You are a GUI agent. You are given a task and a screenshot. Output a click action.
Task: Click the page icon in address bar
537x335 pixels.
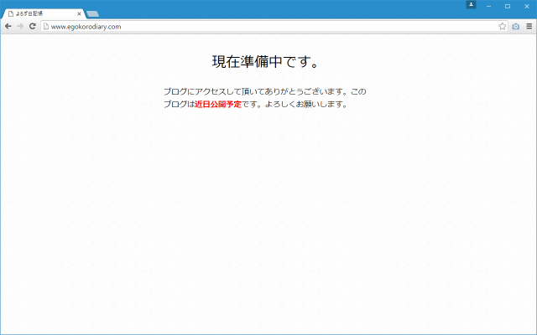click(46, 26)
